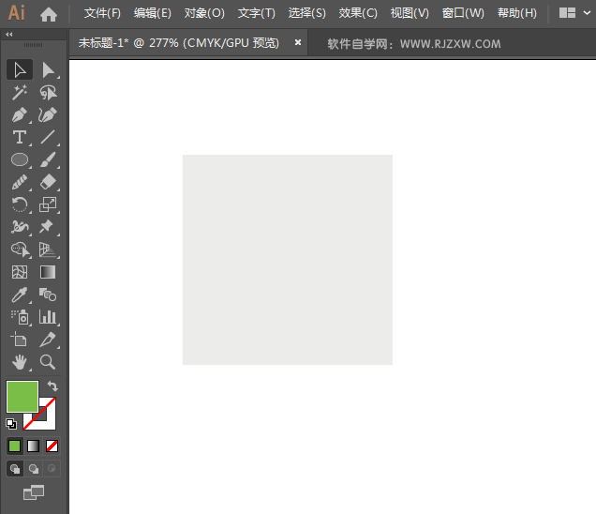596x514 pixels.
Task: Select the Shaper pencil tool
Action: [x=20, y=182]
